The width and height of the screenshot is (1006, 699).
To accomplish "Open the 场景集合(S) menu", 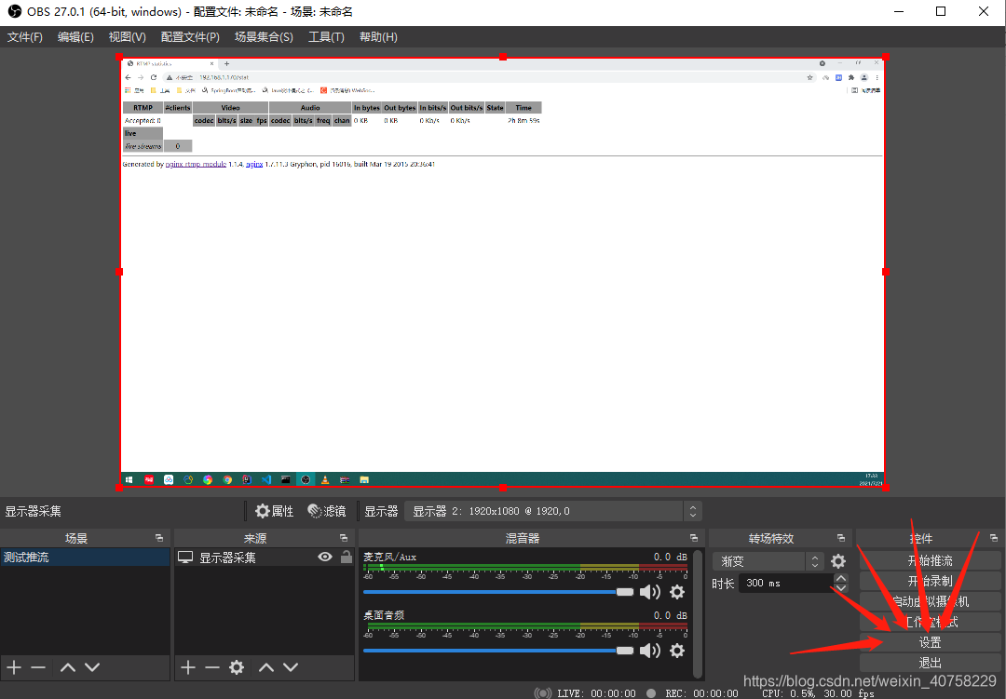I will click(264, 37).
